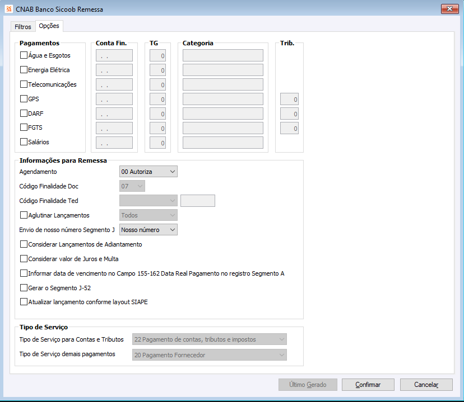Enable the DARF payment checkbox
Image resolution: width=464 pixels, height=402 pixels.
click(24, 113)
